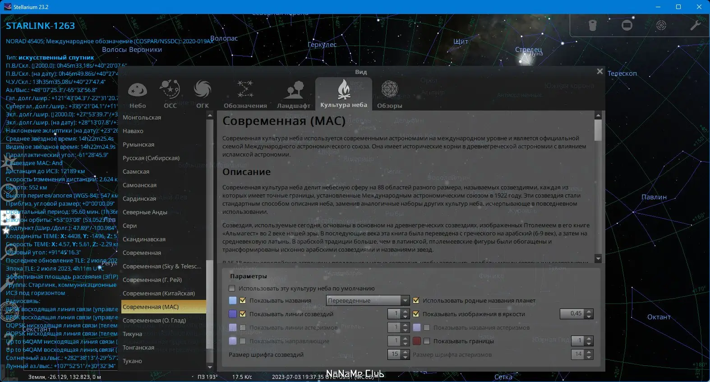This screenshot has height=382, width=710.
Task: Click sky culture list scrollbar up arrow
Action: (209, 115)
